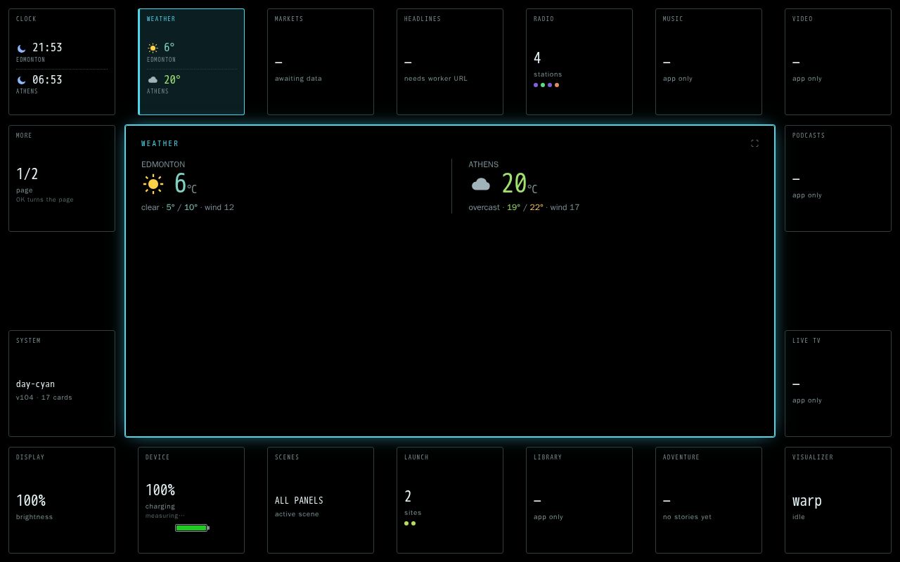The width and height of the screenshot is (900, 562).
Task: Click the EDMONTON heading in Weather panel
Action: pos(163,164)
